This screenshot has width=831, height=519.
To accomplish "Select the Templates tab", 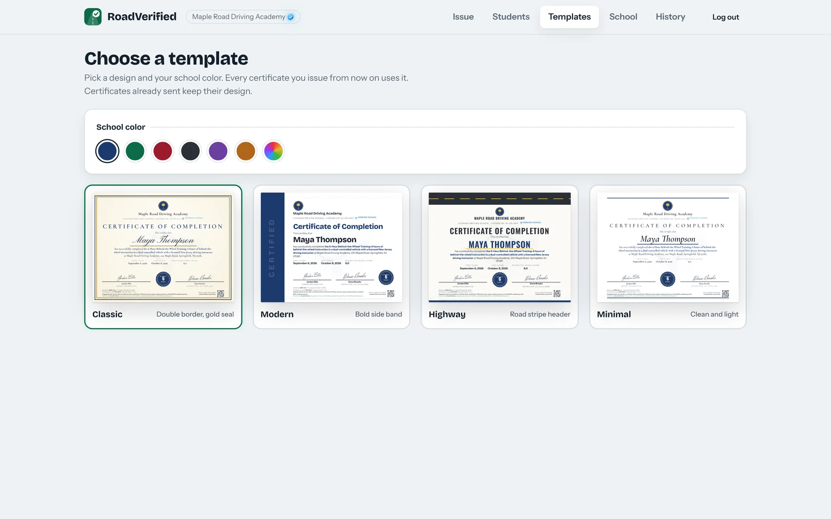I will (569, 17).
